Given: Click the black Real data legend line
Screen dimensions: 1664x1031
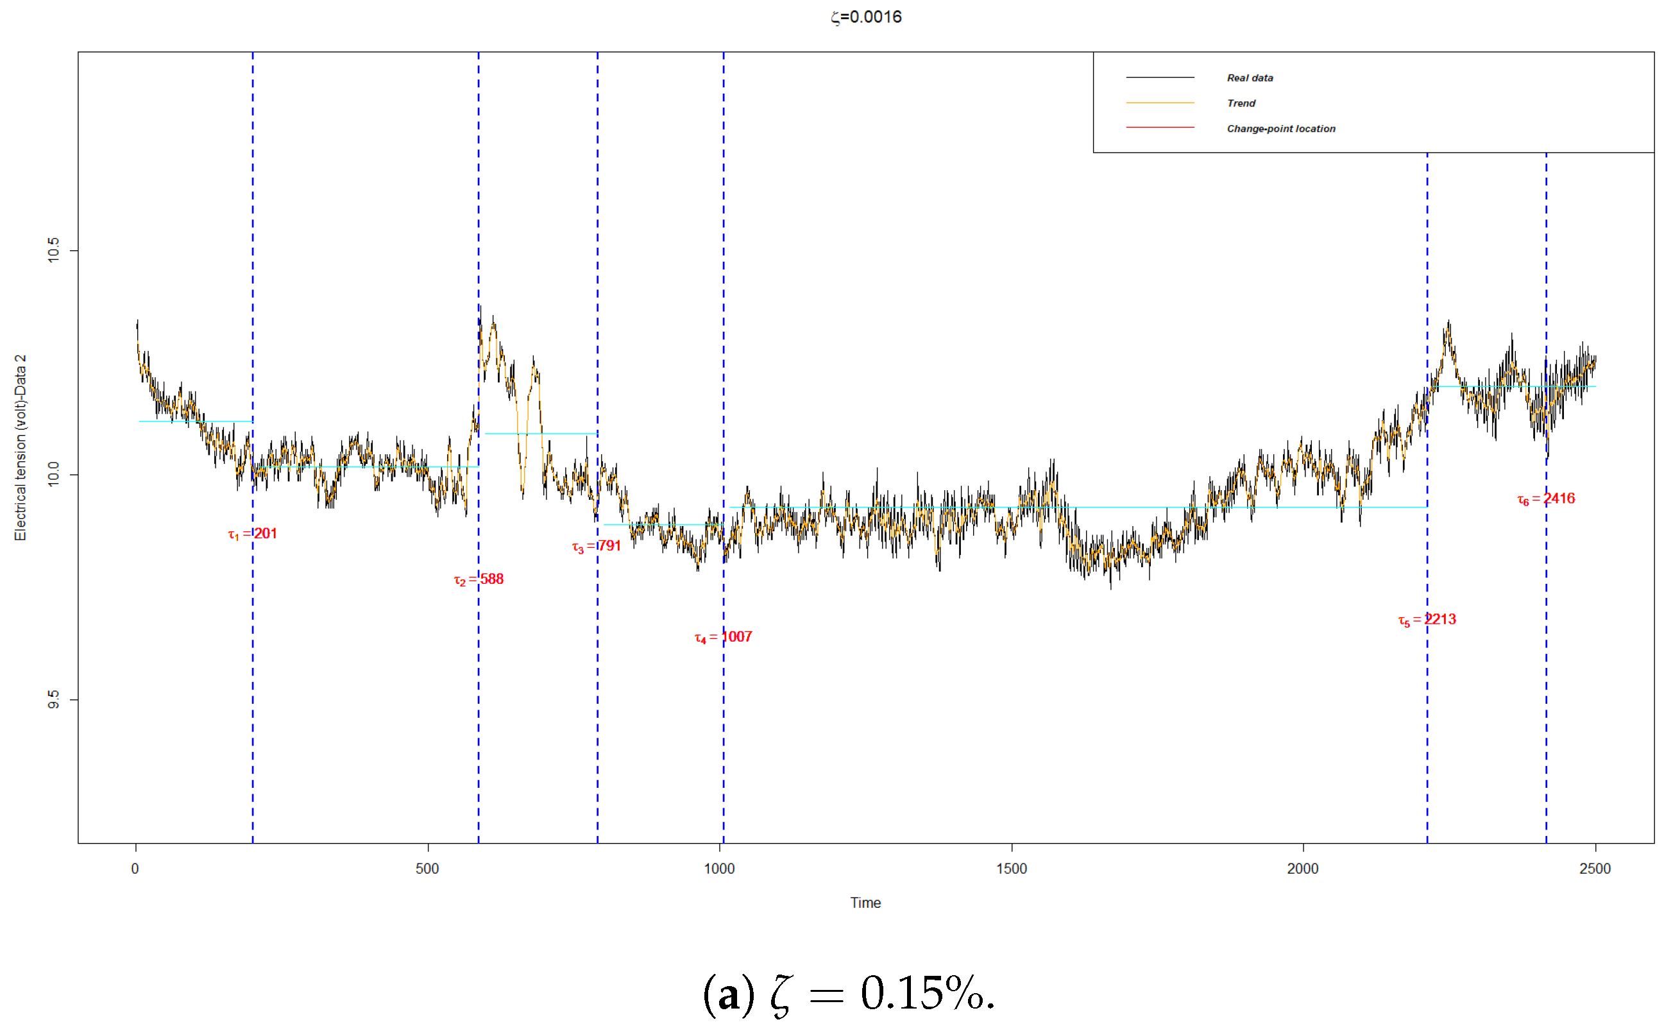Looking at the screenshot, I should click(x=1160, y=78).
